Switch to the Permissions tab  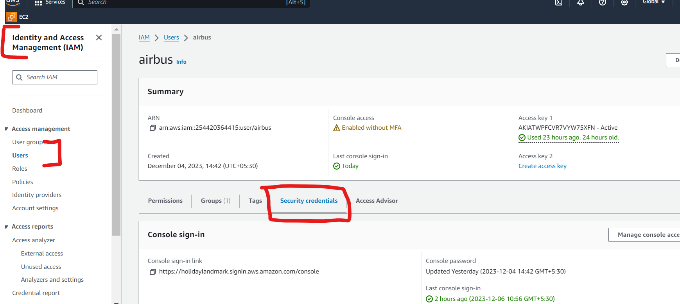pyautogui.click(x=165, y=201)
